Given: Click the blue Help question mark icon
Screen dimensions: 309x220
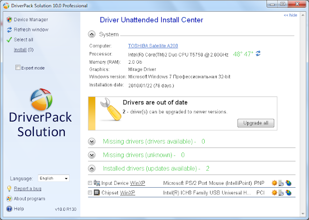Looking at the screenshot, I should tap(9, 208).
